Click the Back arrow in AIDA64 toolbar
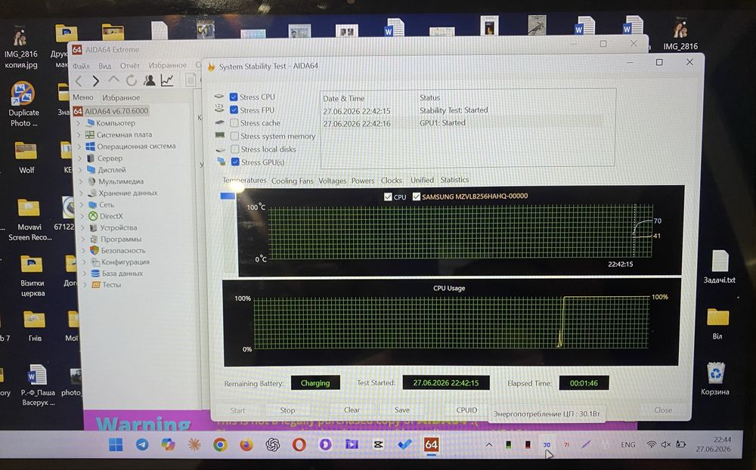Viewport: 756px width, 470px height. click(79, 81)
